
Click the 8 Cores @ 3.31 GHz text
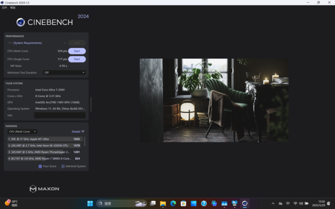point(48,96)
